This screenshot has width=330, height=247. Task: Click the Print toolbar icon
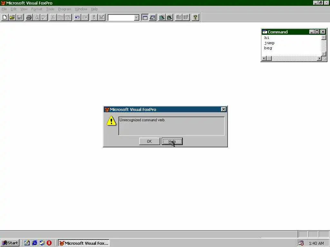click(29, 17)
